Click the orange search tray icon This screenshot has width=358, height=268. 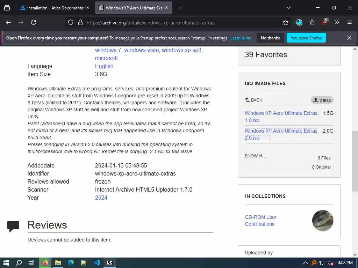(314, 263)
